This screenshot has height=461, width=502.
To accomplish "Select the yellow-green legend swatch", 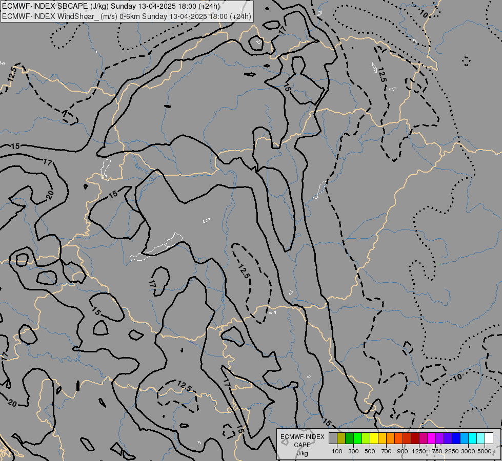I will [x=366, y=438].
